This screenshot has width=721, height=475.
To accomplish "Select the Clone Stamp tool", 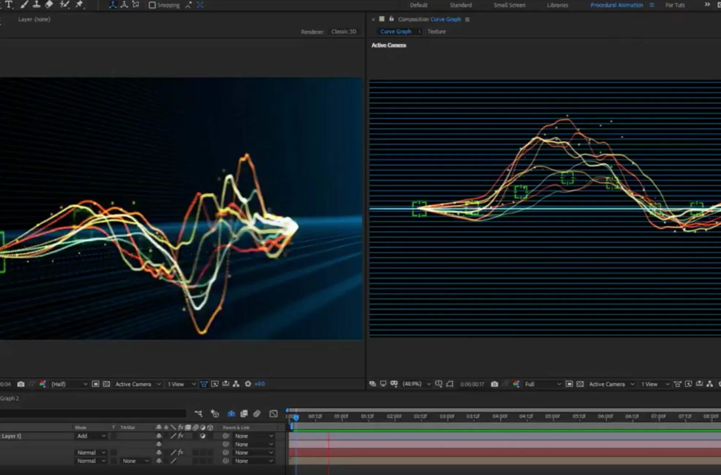I will point(37,5).
